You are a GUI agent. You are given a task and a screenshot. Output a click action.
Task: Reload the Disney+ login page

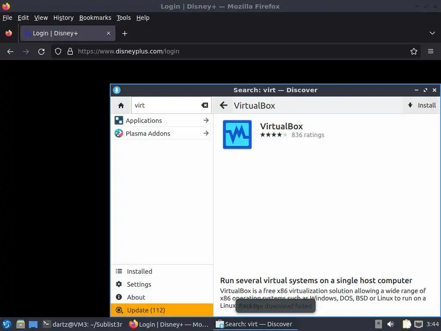pyautogui.click(x=41, y=52)
